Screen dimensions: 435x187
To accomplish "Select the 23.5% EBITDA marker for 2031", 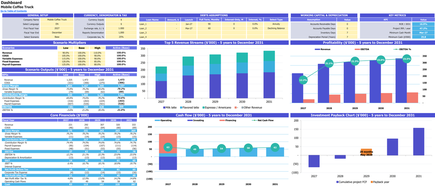I will [x=407, y=59].
